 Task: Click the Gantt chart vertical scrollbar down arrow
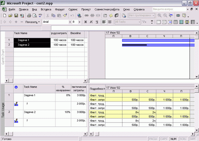pyautogui.click(x=197, y=77)
